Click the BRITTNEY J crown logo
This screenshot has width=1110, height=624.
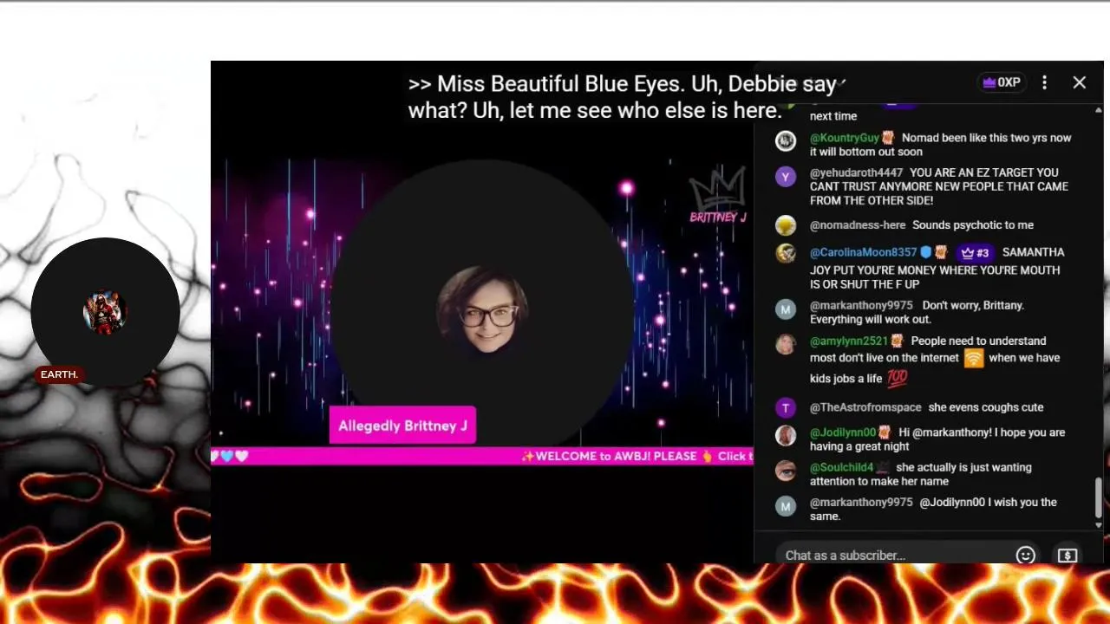718,196
